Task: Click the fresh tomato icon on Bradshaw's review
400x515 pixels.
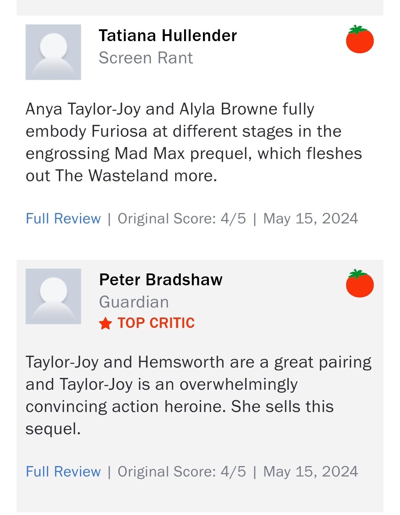Action: (360, 284)
